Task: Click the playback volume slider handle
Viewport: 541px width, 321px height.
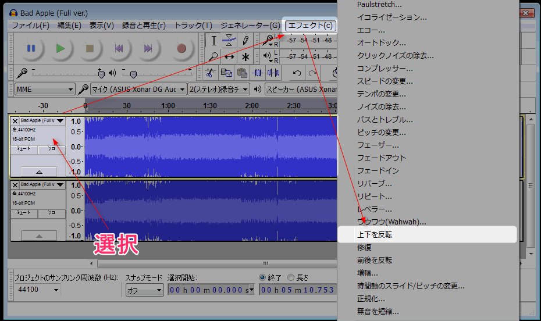Action: (x=134, y=74)
